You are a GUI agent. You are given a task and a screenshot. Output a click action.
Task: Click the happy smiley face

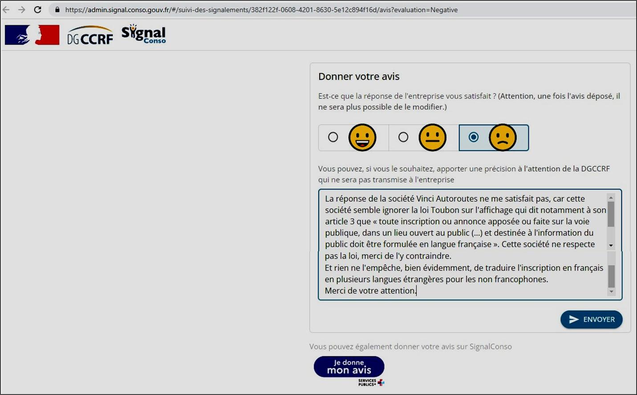coord(362,137)
